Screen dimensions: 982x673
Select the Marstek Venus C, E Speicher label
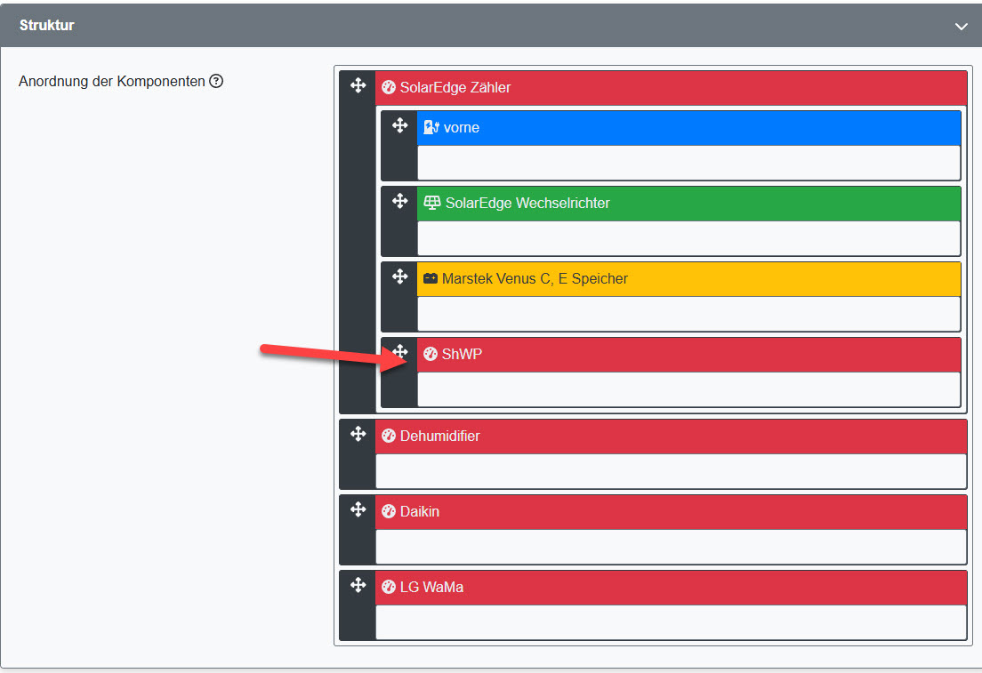click(x=535, y=278)
